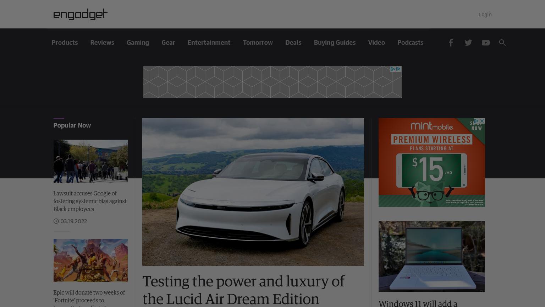
Task: Open the Gear section
Action: (x=168, y=43)
